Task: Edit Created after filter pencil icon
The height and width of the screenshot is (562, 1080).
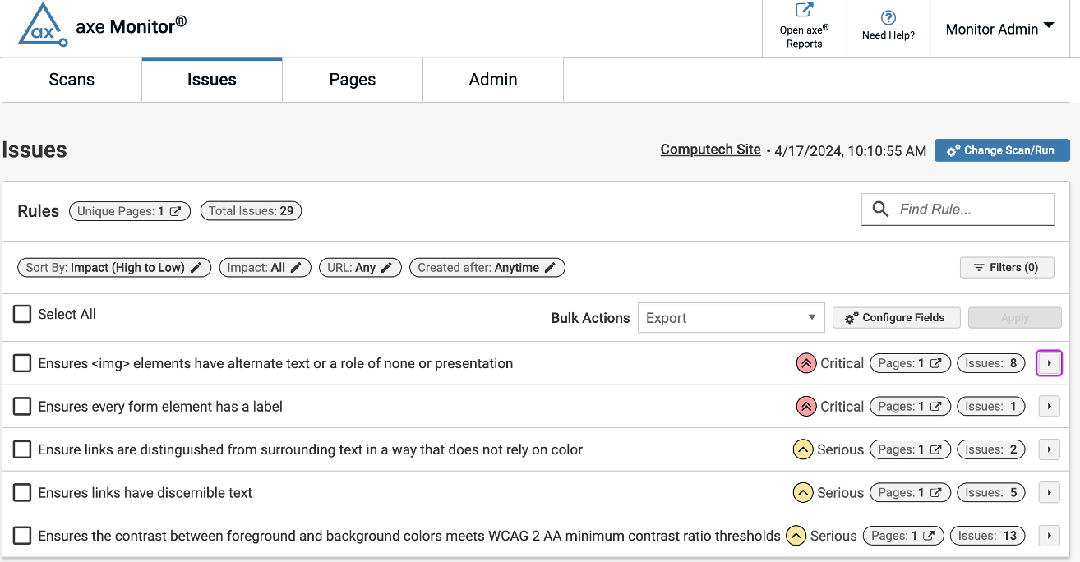Action: coord(550,268)
